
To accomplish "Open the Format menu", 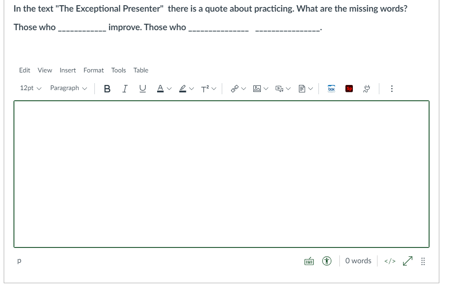I will tap(93, 70).
